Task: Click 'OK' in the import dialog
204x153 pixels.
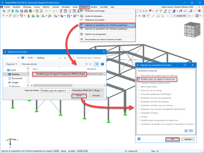Action: pos(172,139)
